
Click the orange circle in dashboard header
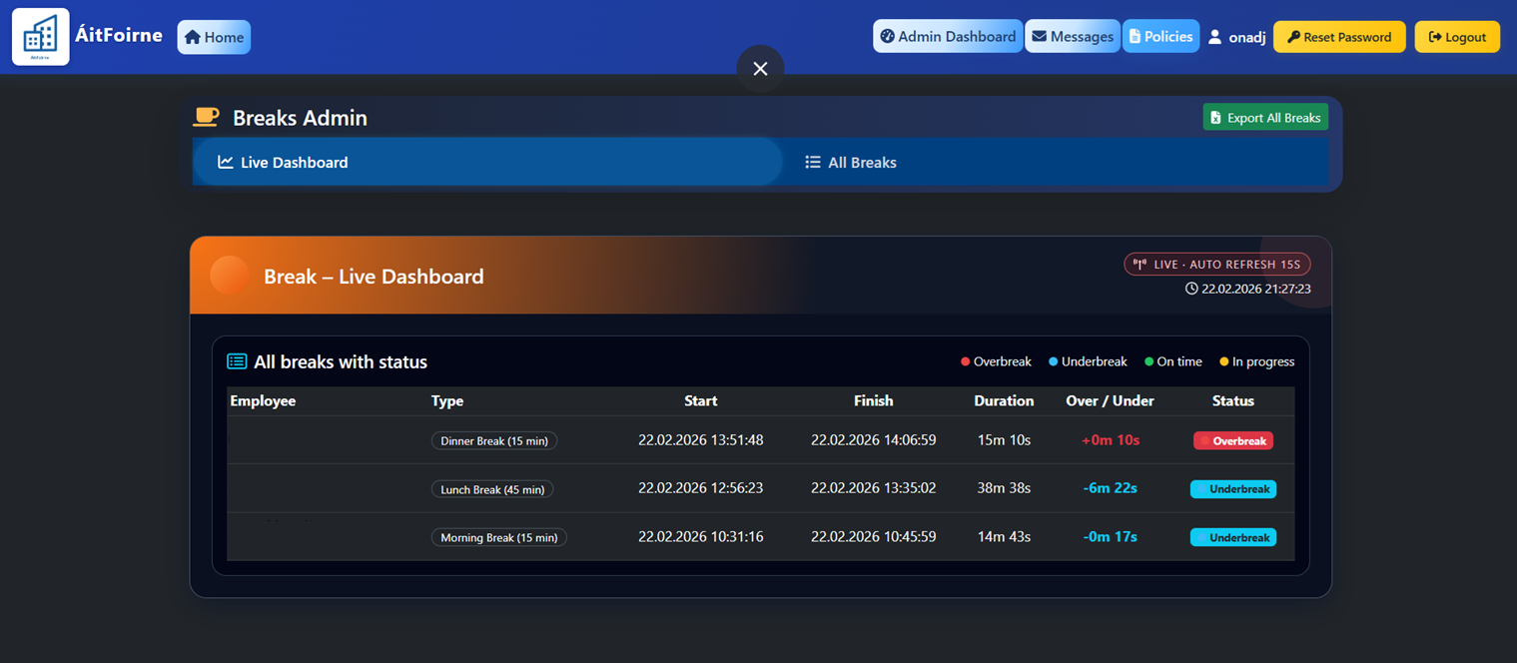click(230, 277)
